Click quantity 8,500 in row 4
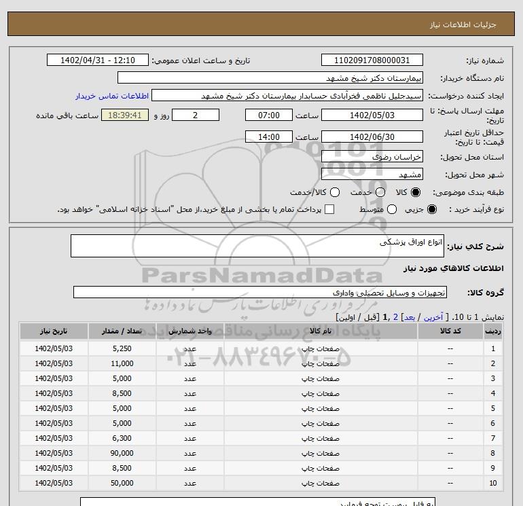Viewport: 523px width, 506px height. click(122, 393)
